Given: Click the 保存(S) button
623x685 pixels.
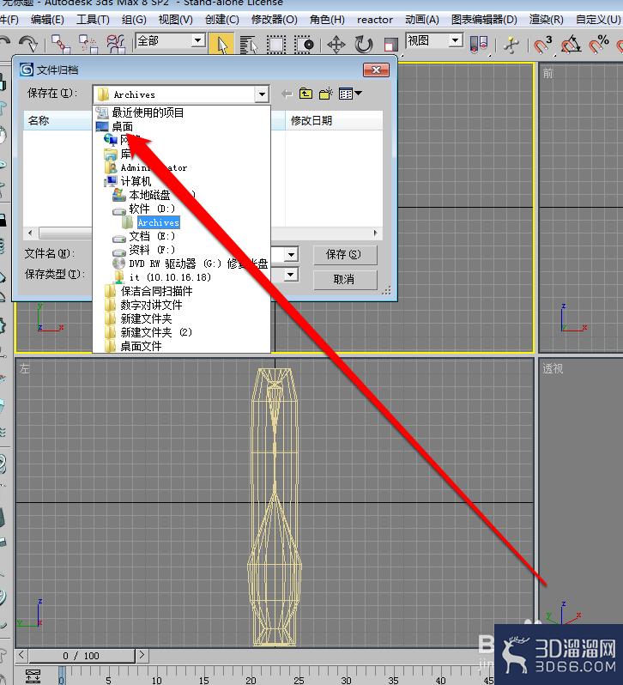Looking at the screenshot, I should pyautogui.click(x=345, y=255).
